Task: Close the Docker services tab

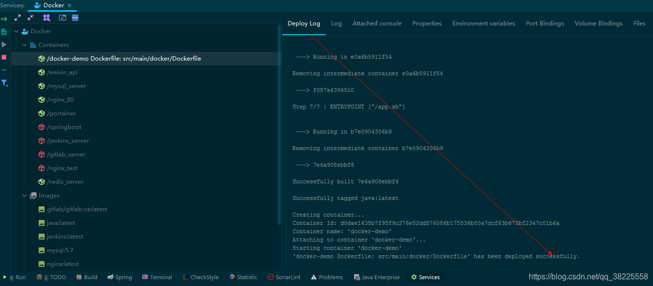Action: (69, 5)
